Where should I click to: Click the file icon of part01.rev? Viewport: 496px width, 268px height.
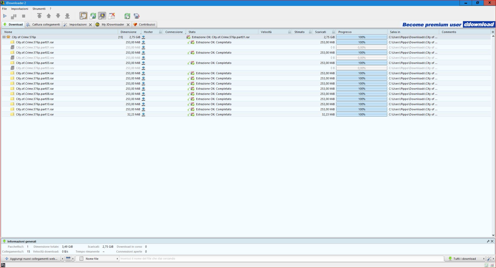click(x=12, y=47)
